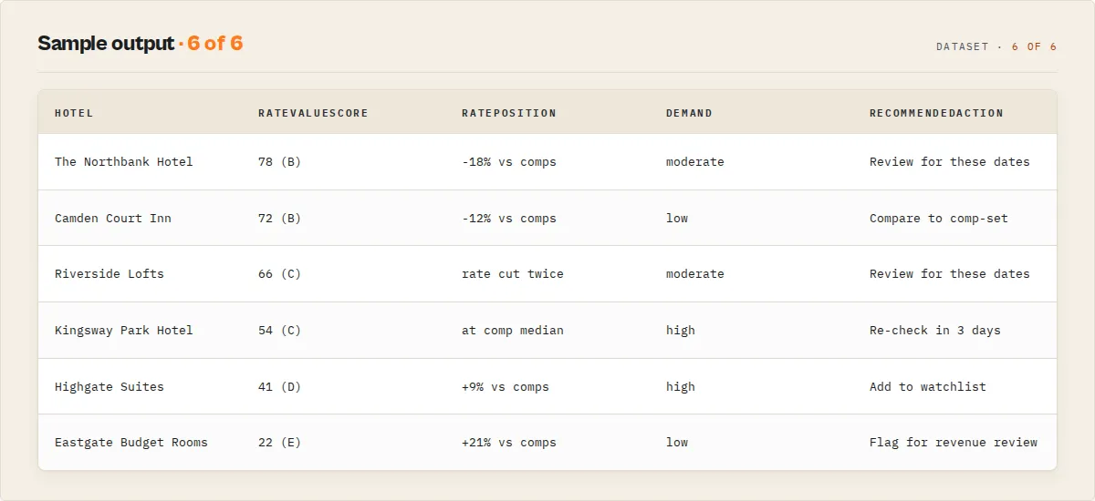Image resolution: width=1095 pixels, height=501 pixels.
Task: Select The Northbank Hotel cell
Action: (124, 162)
